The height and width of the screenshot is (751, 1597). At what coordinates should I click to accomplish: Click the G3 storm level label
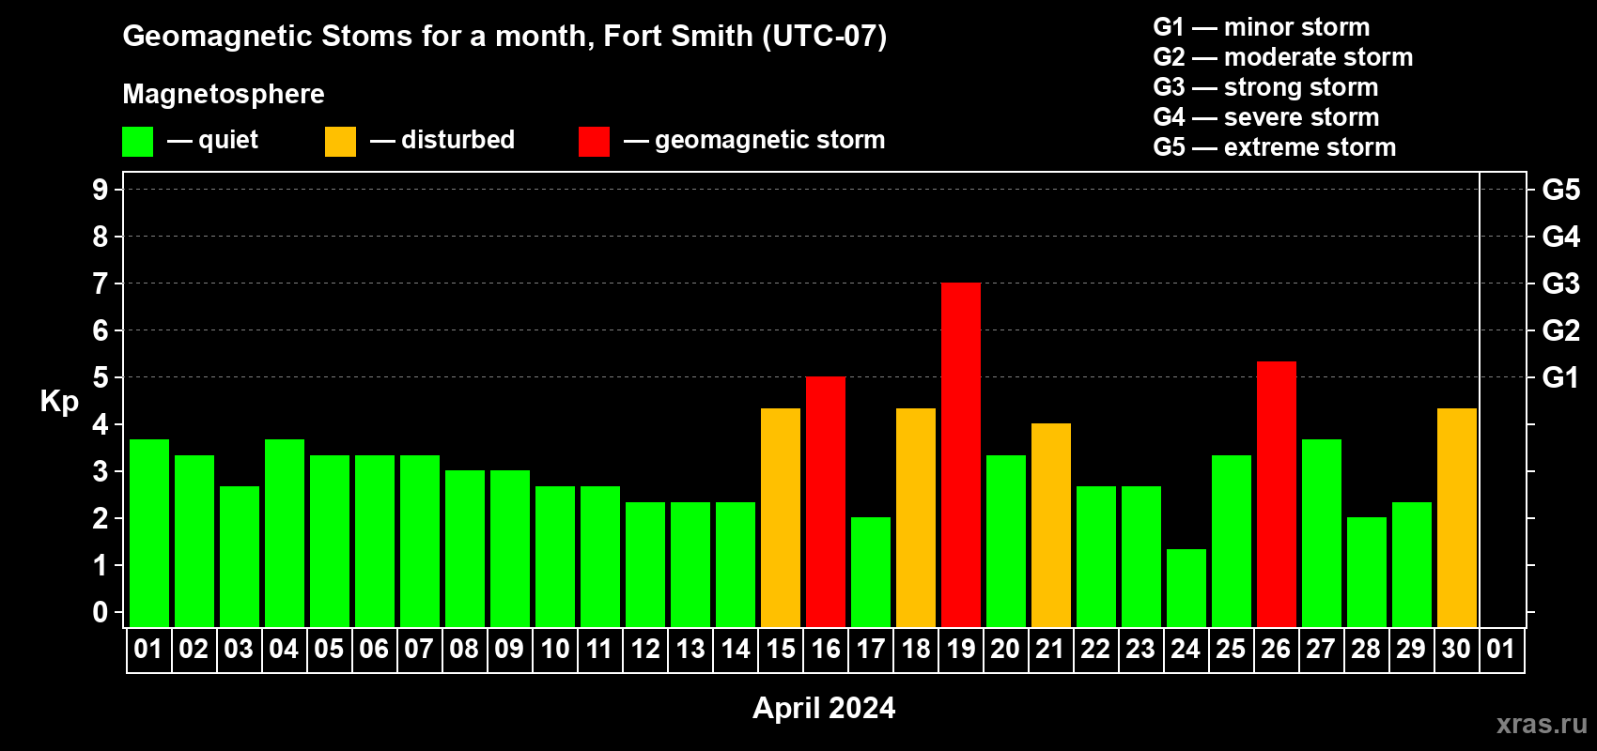coord(1560,284)
